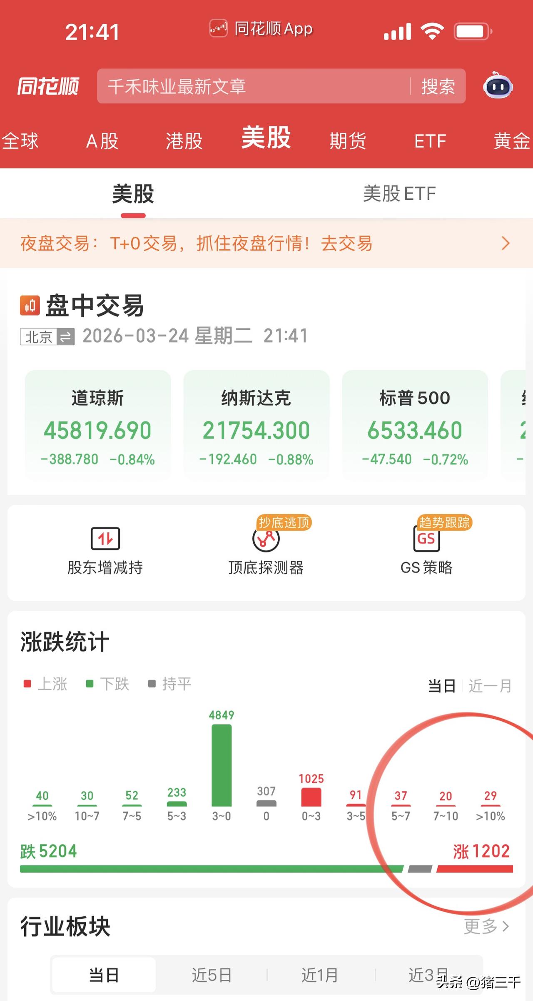Viewport: 533px width, 1001px height.
Task: Tap 跌 5204 text
Action: (x=49, y=851)
